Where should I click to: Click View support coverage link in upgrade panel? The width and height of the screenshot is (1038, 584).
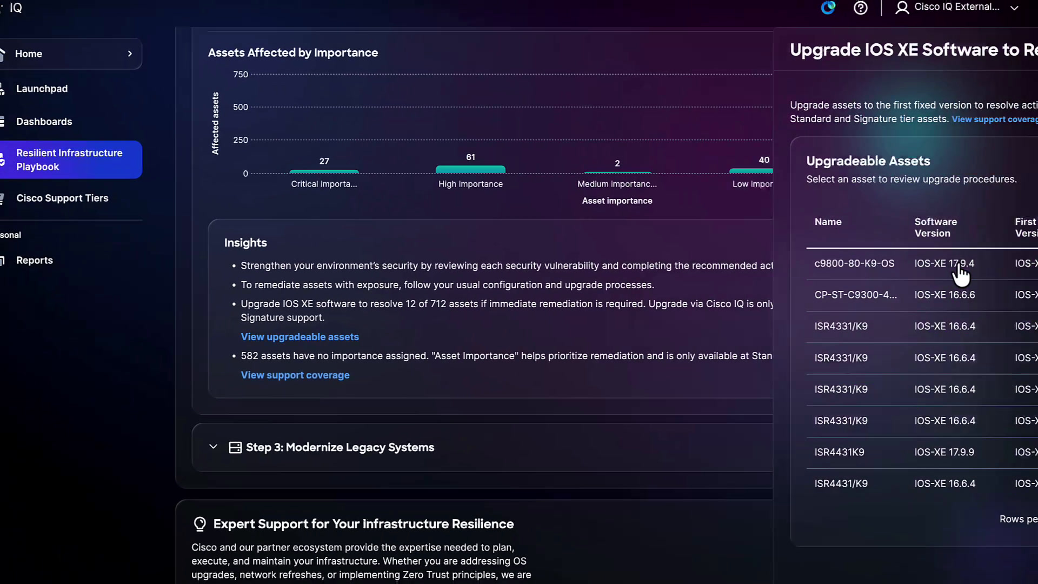(995, 119)
